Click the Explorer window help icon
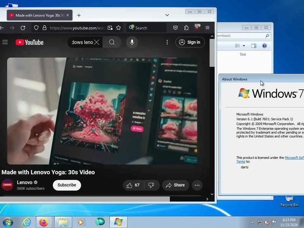 click(x=265, y=46)
